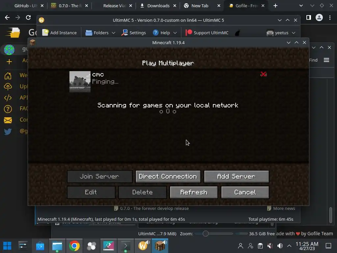
Task: Switch to the Downloads browser tab
Action: (x=158, y=6)
